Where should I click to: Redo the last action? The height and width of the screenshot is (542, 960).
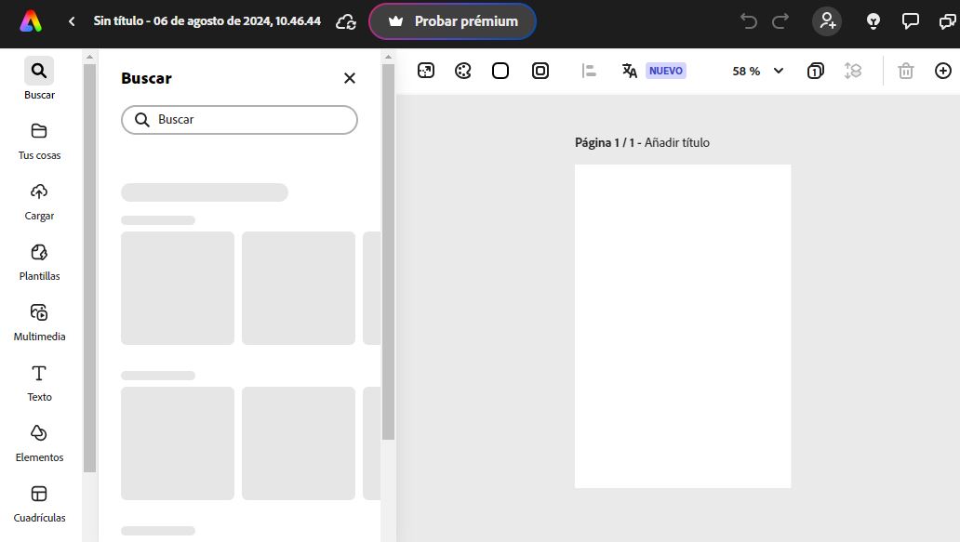[x=780, y=21]
